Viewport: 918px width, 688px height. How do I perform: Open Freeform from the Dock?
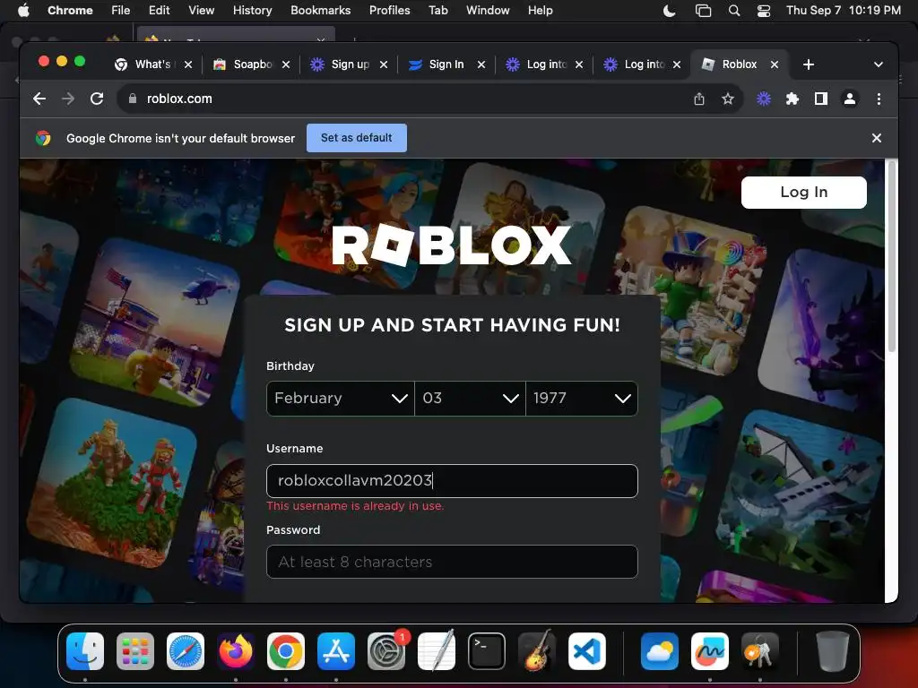[x=710, y=651]
